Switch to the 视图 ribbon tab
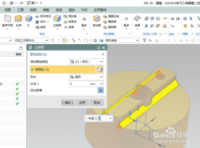Screen dimensions: 200x148 pos(8,10)
